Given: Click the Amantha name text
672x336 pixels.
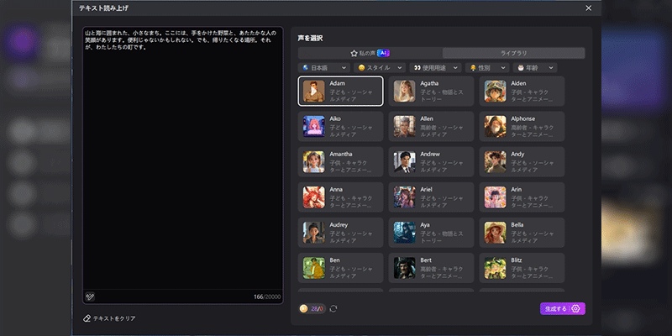Looking at the screenshot, I should click(x=342, y=154).
